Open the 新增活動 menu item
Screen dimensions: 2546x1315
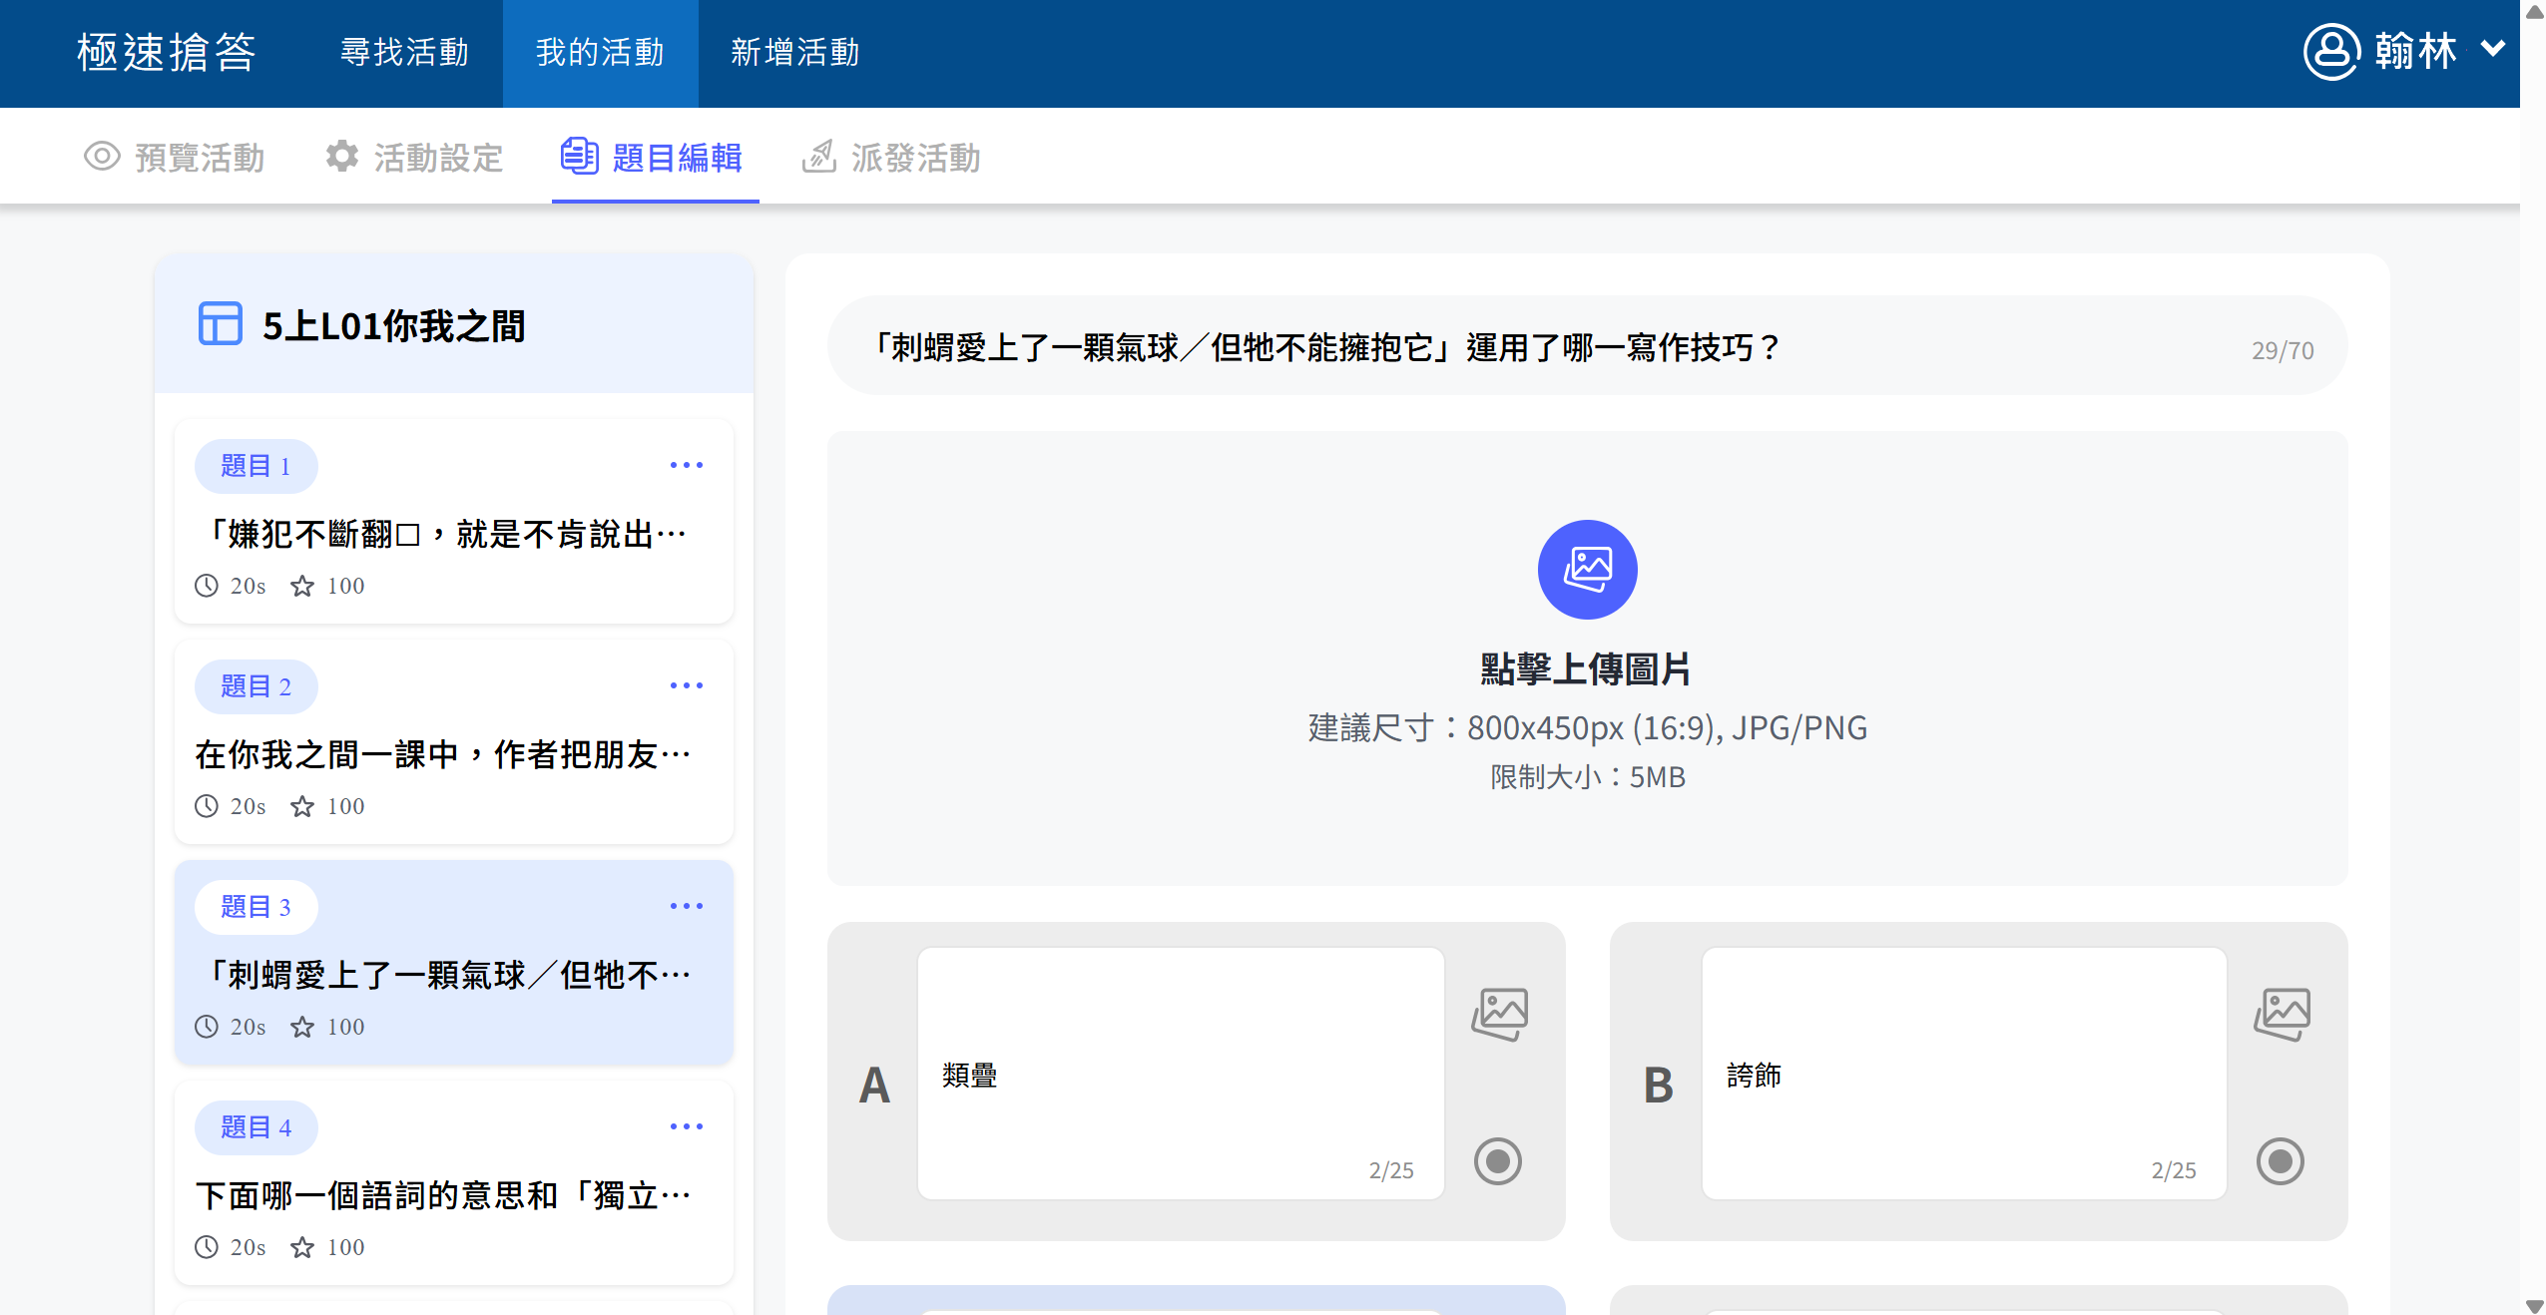point(794,52)
